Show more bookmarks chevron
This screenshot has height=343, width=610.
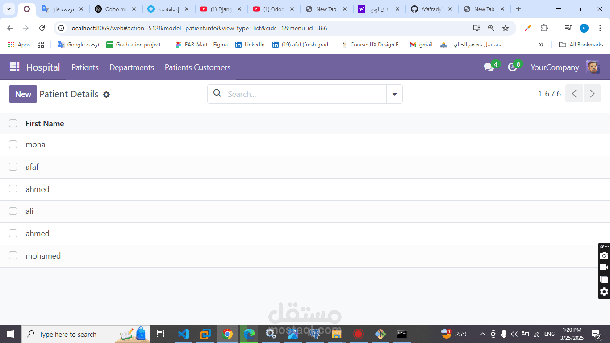coord(541,45)
